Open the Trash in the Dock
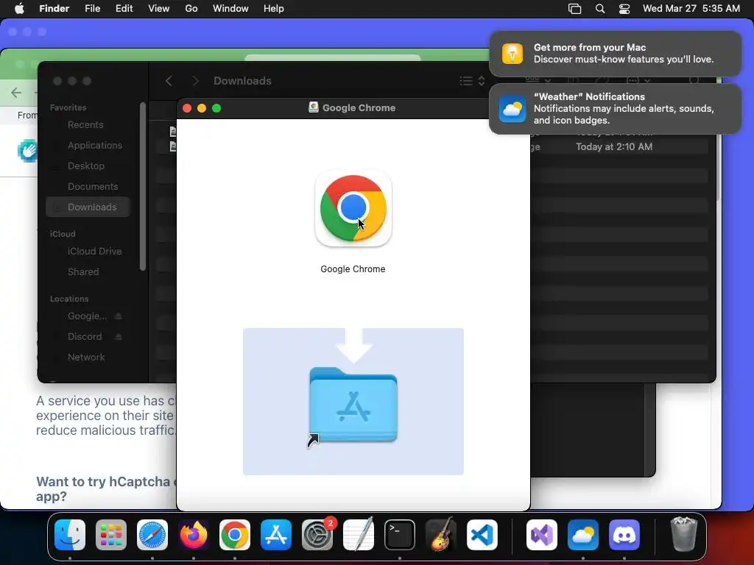Image resolution: width=754 pixels, height=565 pixels. pos(683,534)
